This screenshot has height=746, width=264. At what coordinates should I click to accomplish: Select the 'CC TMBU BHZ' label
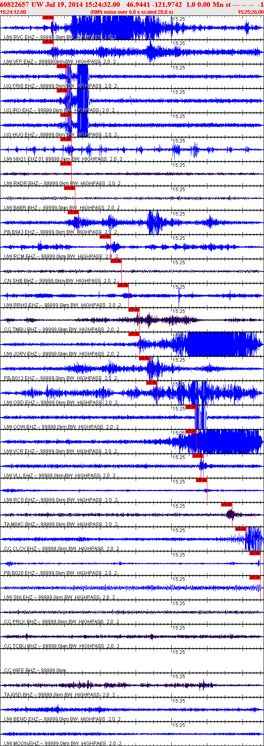click(x=21, y=330)
